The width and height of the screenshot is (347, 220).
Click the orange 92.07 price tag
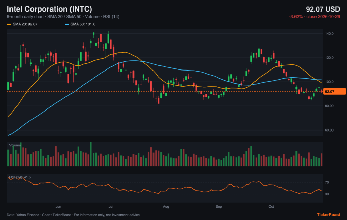(x=334, y=92)
